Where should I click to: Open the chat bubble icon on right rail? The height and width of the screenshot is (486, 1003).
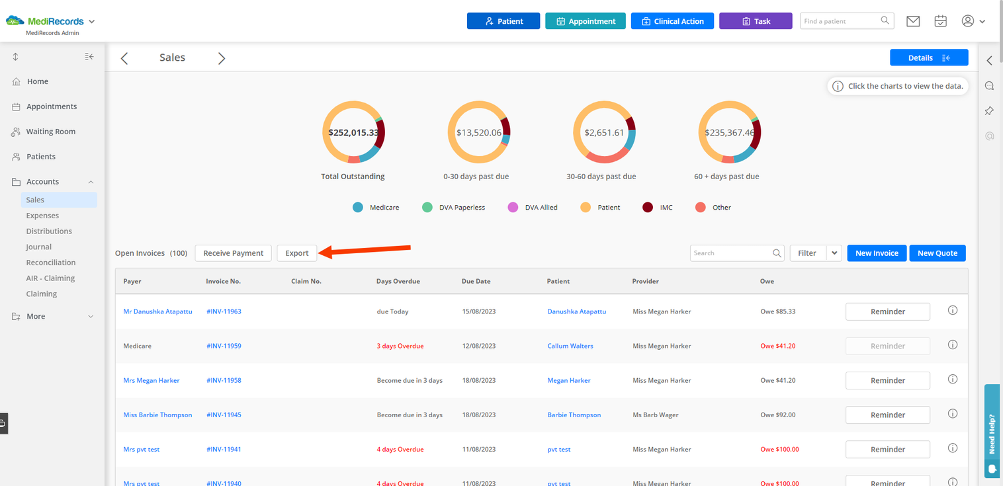coord(990,86)
